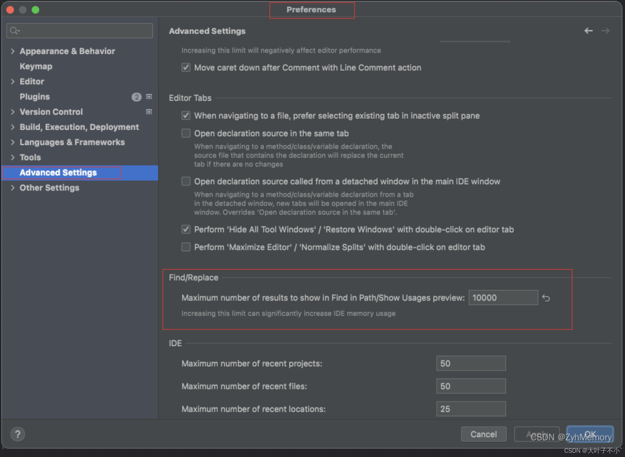
Task: Click Version Control project-level settings icon
Action: (x=149, y=112)
